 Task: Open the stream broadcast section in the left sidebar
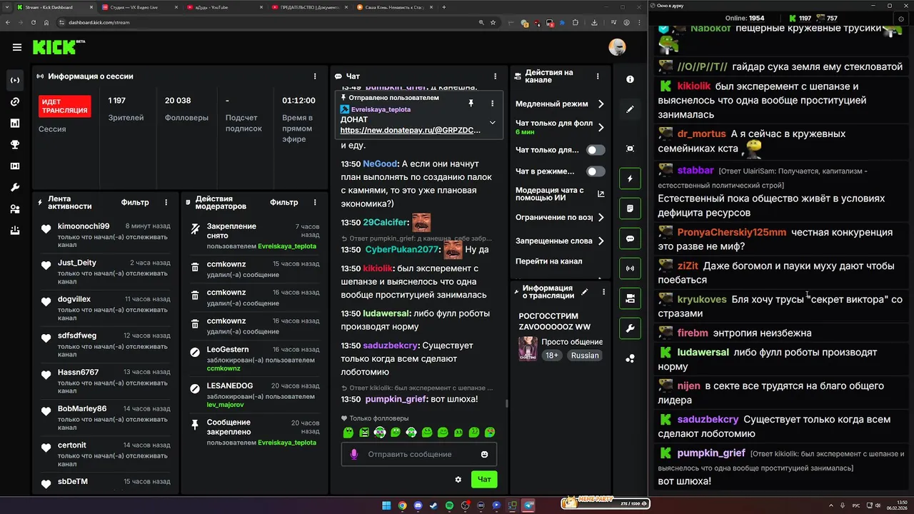click(x=15, y=81)
